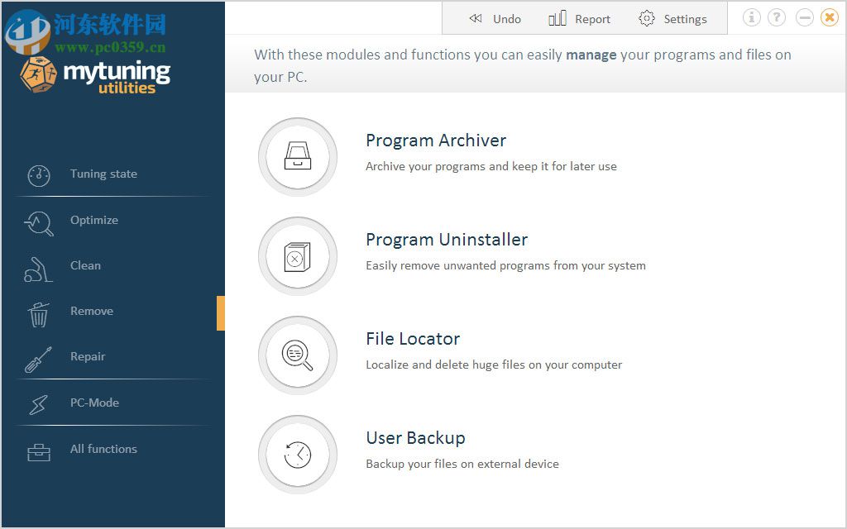Screen dimensions: 847x529
Task: Click the All functions toolbox icon
Action: tap(39, 452)
